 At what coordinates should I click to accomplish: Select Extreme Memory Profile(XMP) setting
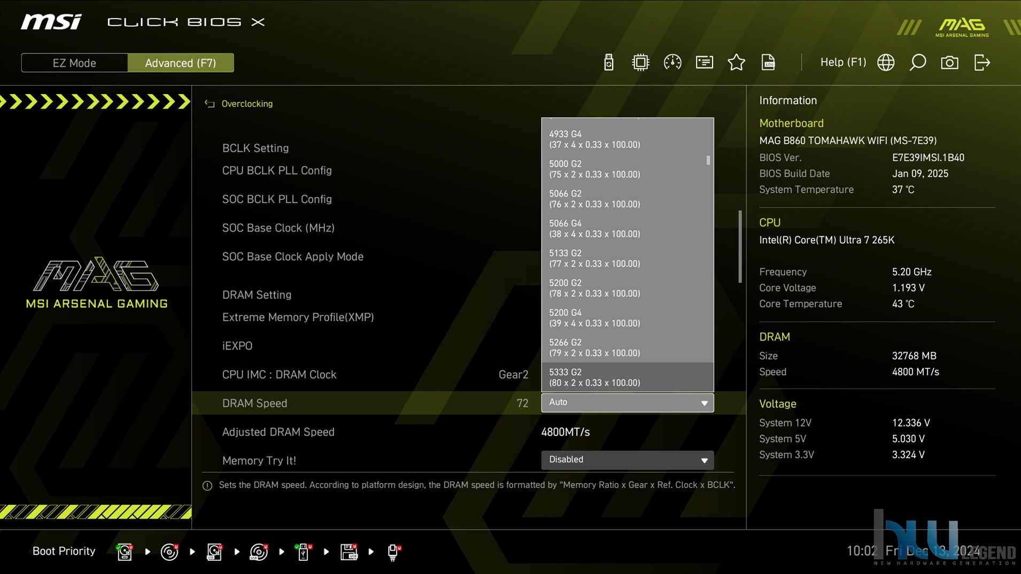298,317
